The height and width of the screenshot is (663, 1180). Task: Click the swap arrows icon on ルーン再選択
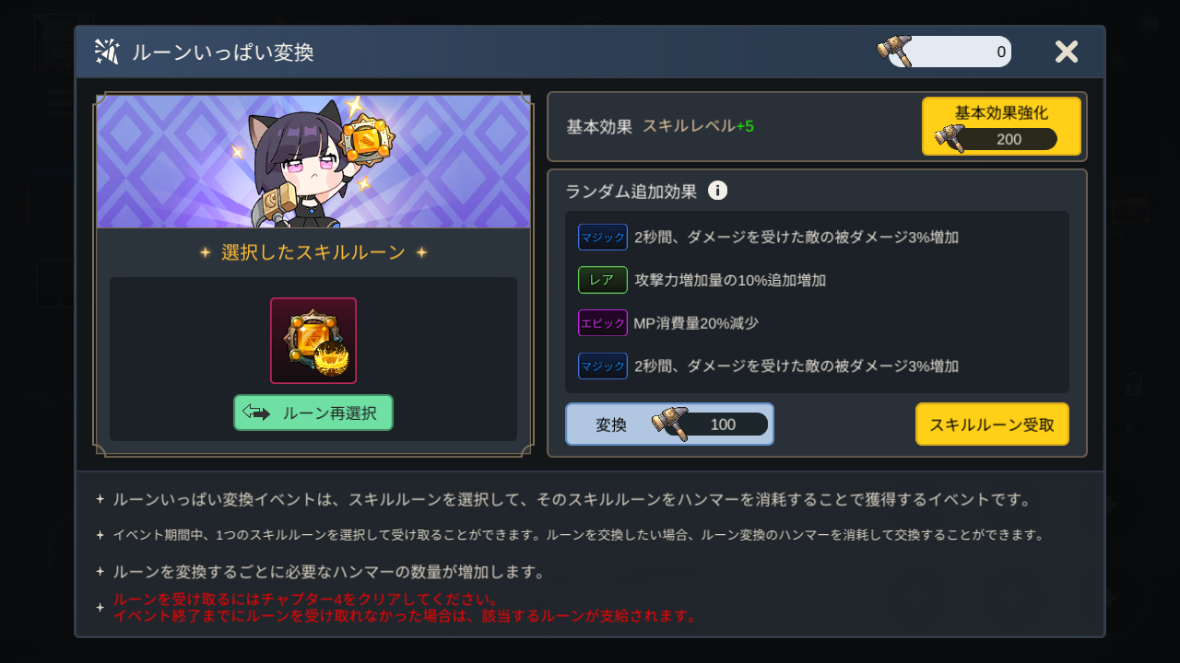click(256, 413)
